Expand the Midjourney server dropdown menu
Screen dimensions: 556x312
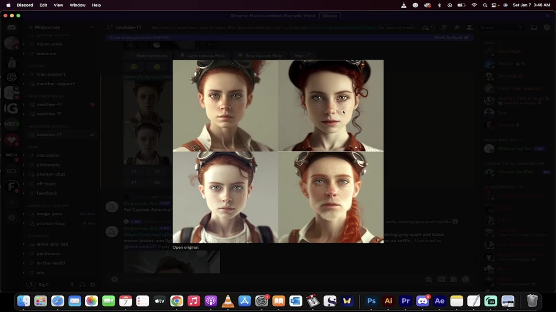point(92,27)
